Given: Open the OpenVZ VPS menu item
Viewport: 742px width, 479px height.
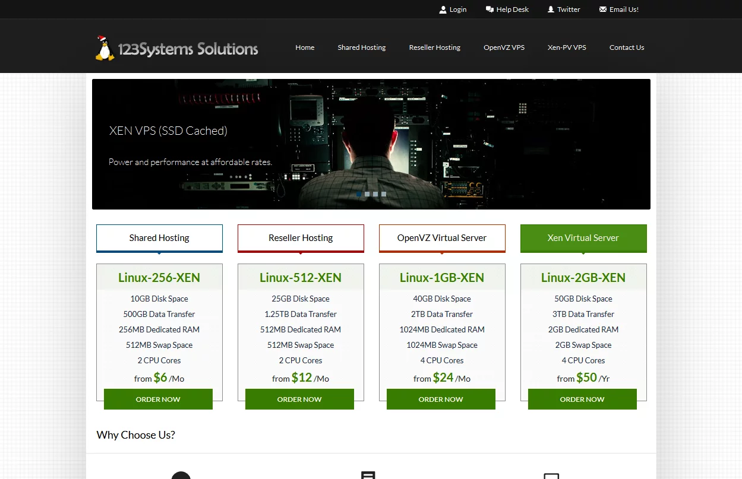Looking at the screenshot, I should tap(504, 47).
